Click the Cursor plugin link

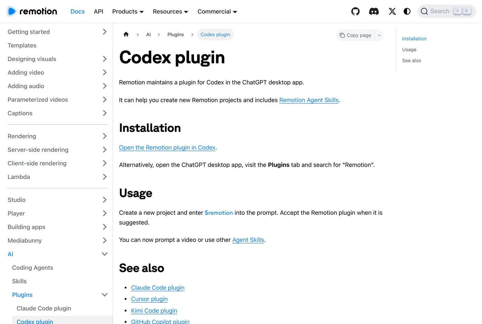149,299
